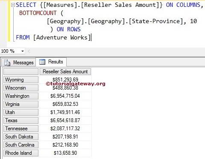
Task: Click the $13,658.90 cell
Action: point(65,153)
